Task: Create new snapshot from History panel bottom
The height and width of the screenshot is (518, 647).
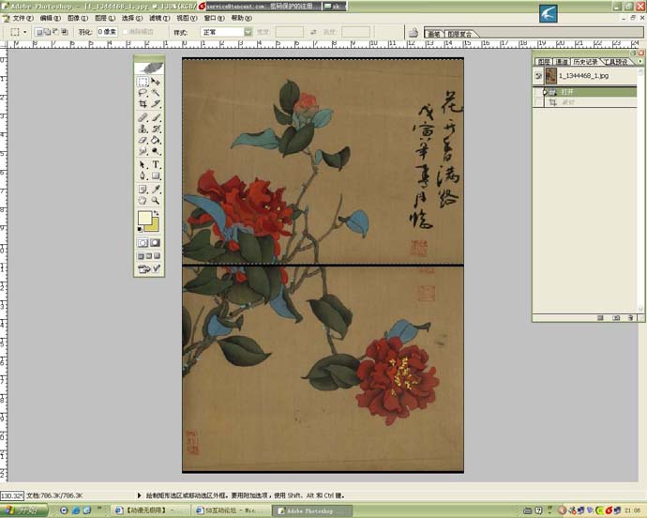Action: (x=616, y=318)
